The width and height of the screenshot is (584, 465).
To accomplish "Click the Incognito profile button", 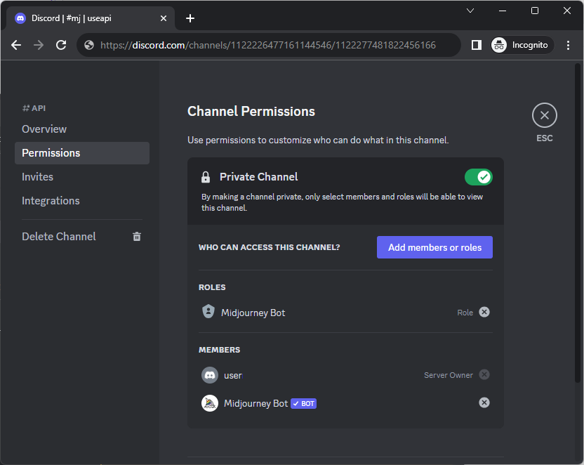I will pos(522,45).
